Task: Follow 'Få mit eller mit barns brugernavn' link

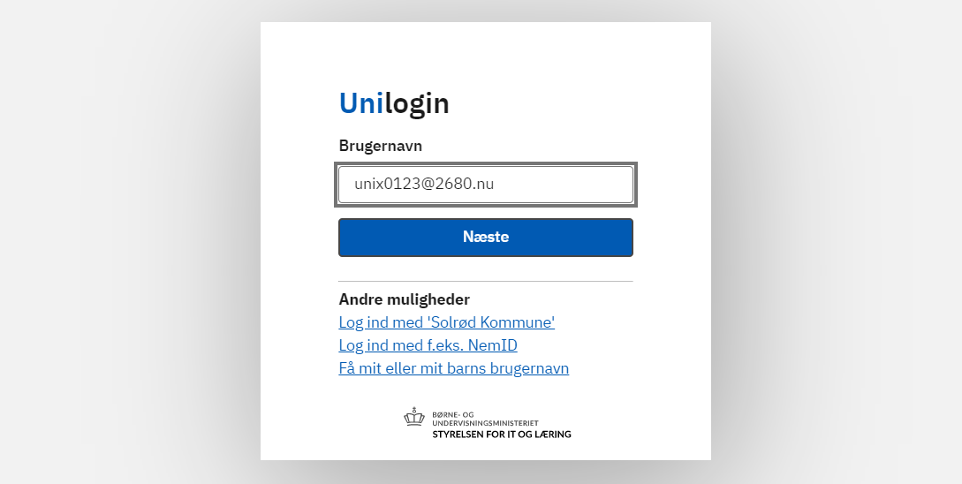Action: point(453,368)
